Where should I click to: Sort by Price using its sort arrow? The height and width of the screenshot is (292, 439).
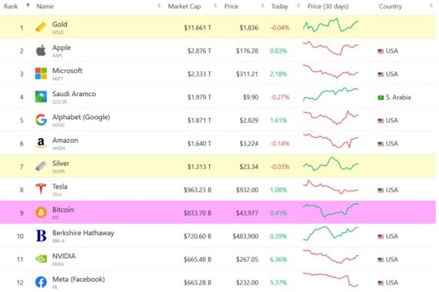[x=262, y=5]
